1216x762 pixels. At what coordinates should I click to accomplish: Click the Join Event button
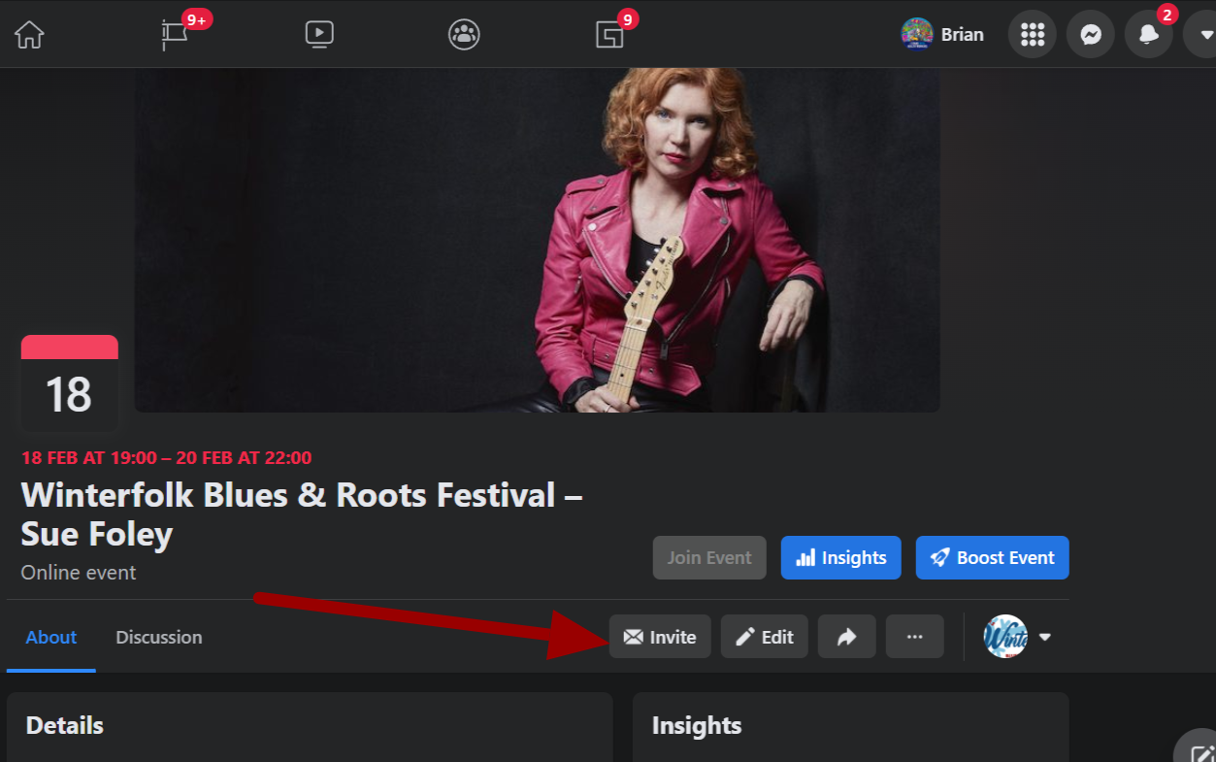[709, 557]
